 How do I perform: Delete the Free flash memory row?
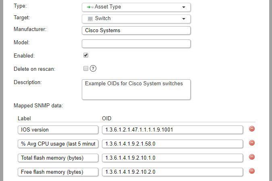252,171
